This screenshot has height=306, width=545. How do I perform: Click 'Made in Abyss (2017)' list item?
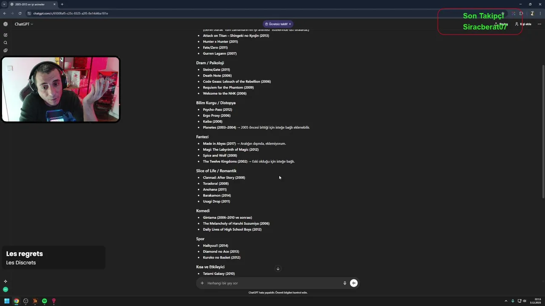[x=219, y=144]
